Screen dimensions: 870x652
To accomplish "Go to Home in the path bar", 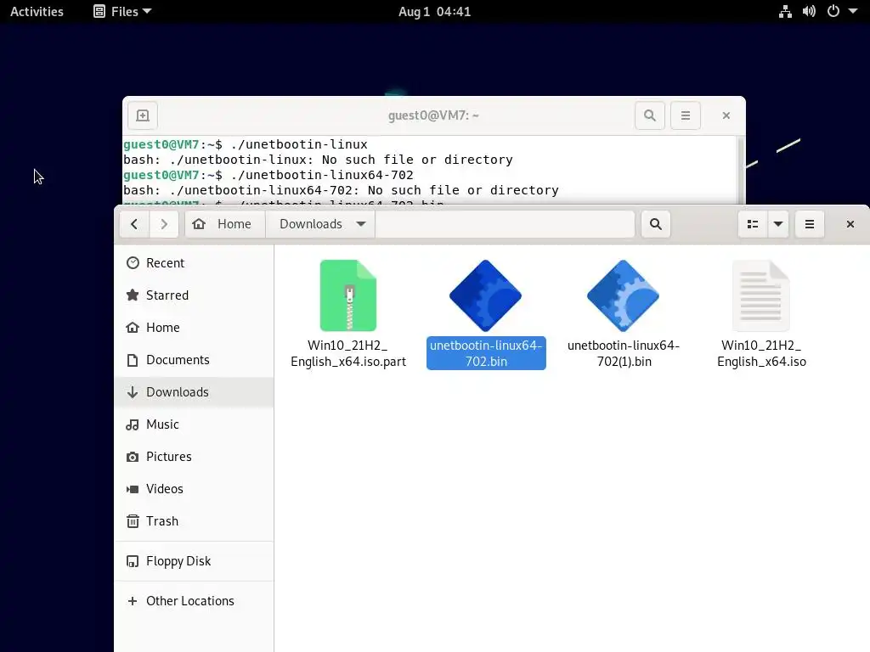I will pyautogui.click(x=224, y=224).
